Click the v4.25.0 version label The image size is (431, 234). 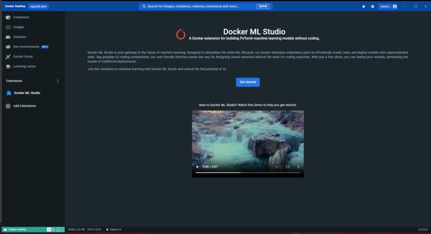pyautogui.click(x=423, y=230)
